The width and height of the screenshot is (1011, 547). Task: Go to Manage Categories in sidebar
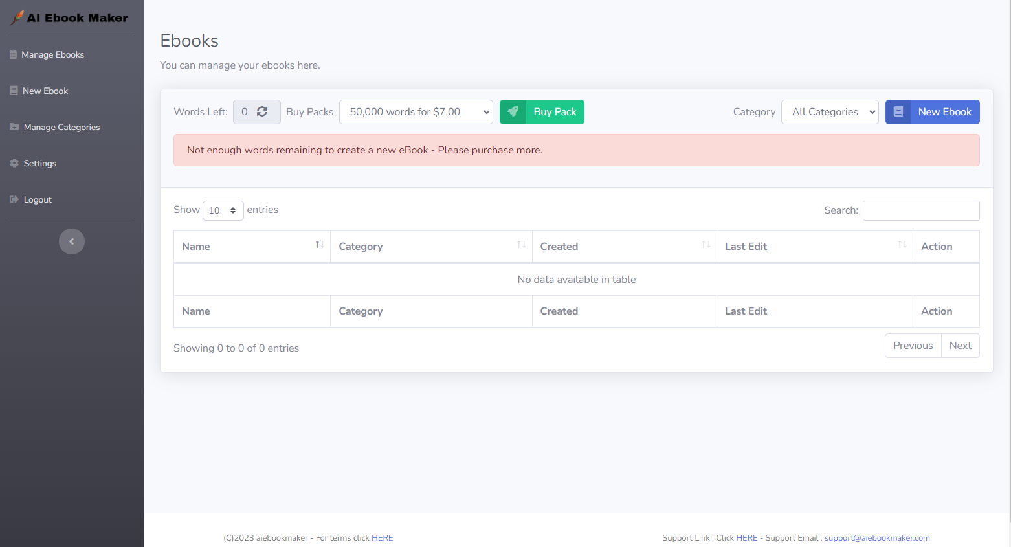61,128
